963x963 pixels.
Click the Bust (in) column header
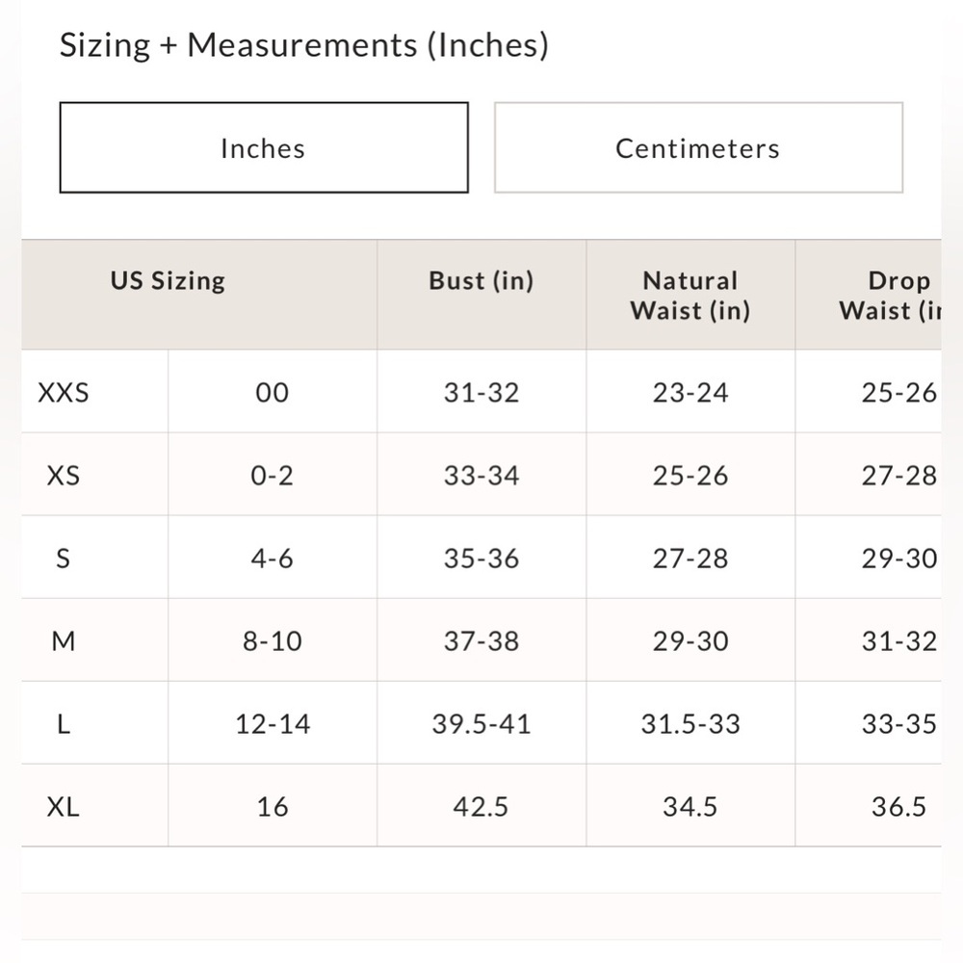481,280
